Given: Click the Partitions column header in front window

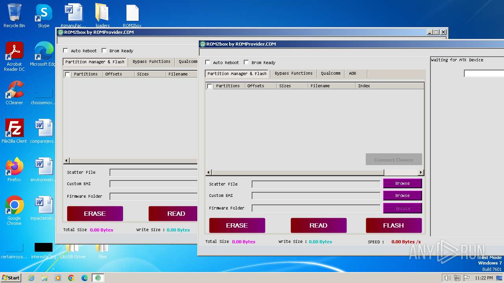Looking at the screenshot, I should [230, 86].
